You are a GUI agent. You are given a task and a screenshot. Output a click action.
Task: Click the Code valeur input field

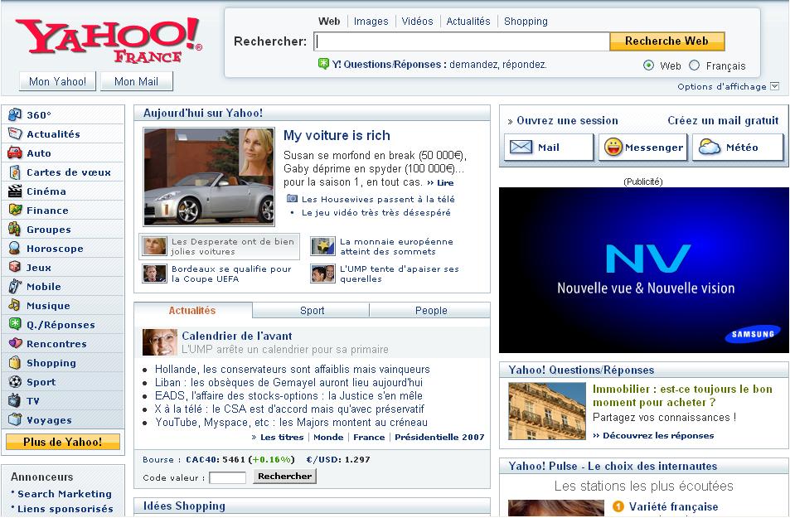pyautogui.click(x=227, y=477)
